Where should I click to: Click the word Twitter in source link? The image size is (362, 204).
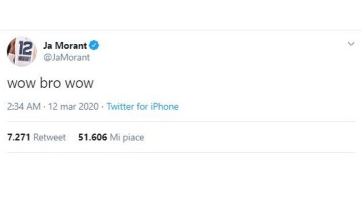pyautogui.click(x=121, y=106)
